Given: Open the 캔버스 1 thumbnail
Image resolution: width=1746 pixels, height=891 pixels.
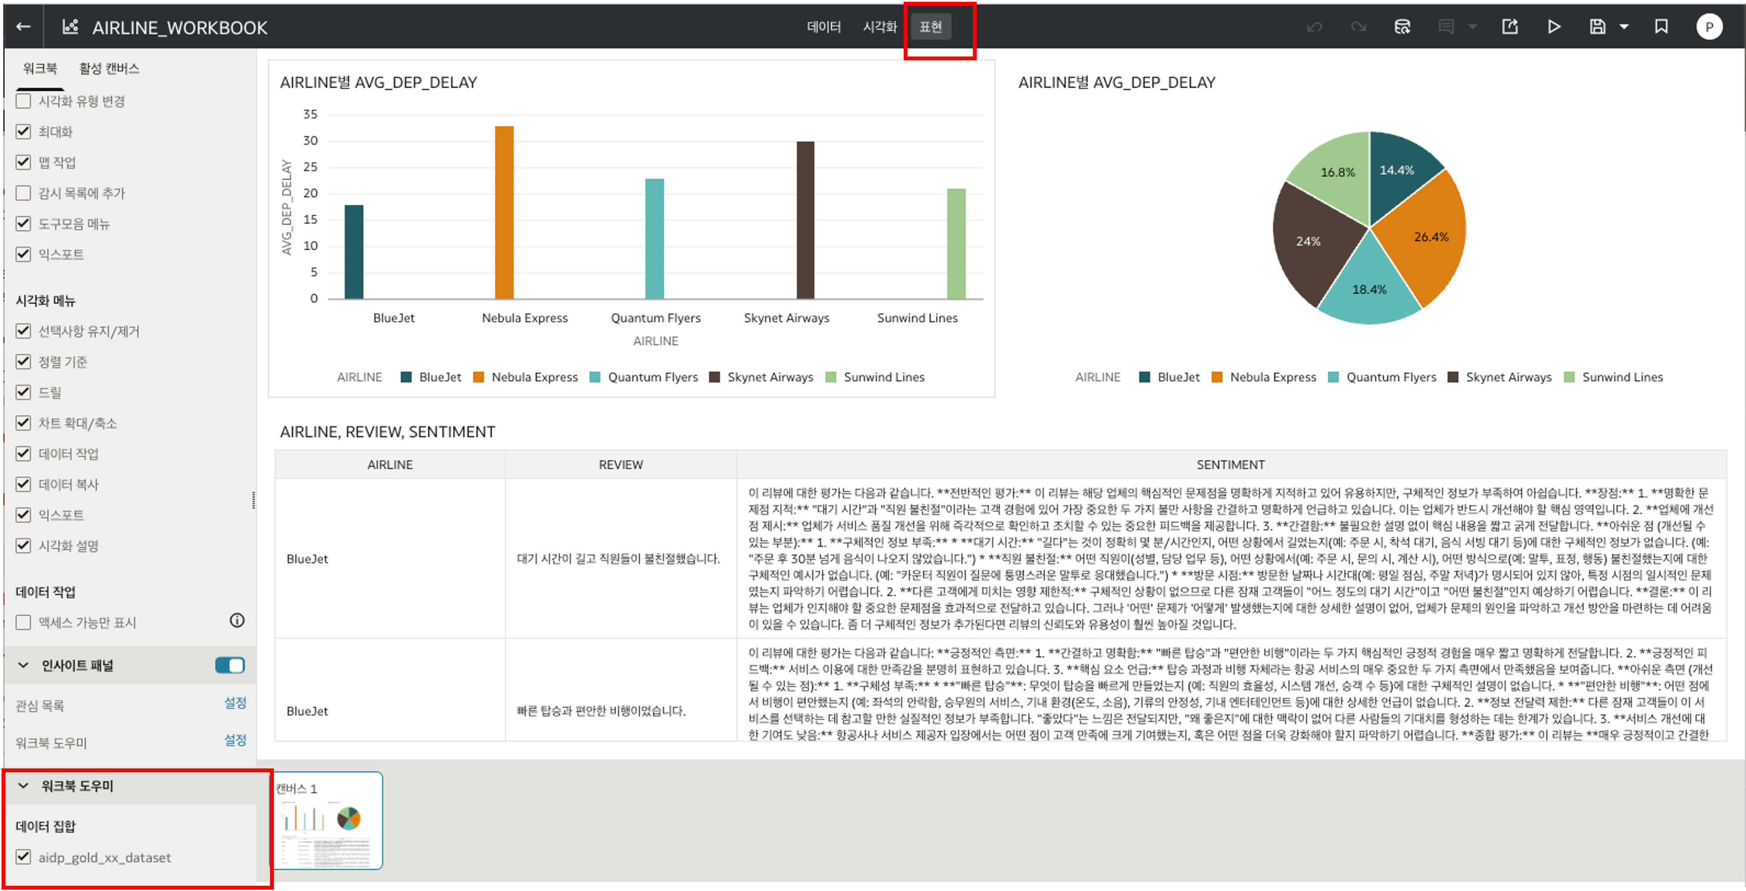Looking at the screenshot, I should (x=328, y=821).
